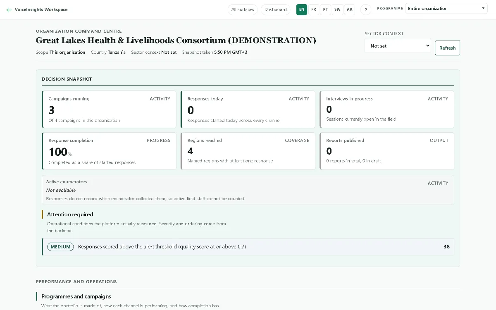Click the ORGANIZATION COMMAND CENTRE label

coord(79,31)
